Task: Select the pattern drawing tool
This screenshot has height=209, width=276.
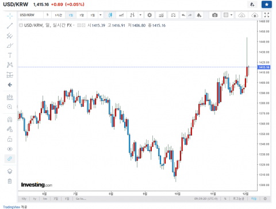Action: (10, 65)
